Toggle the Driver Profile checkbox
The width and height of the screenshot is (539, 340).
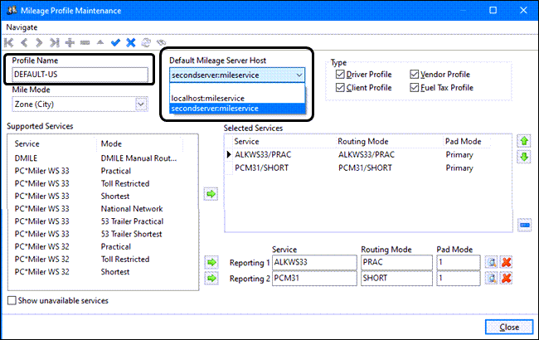point(340,75)
